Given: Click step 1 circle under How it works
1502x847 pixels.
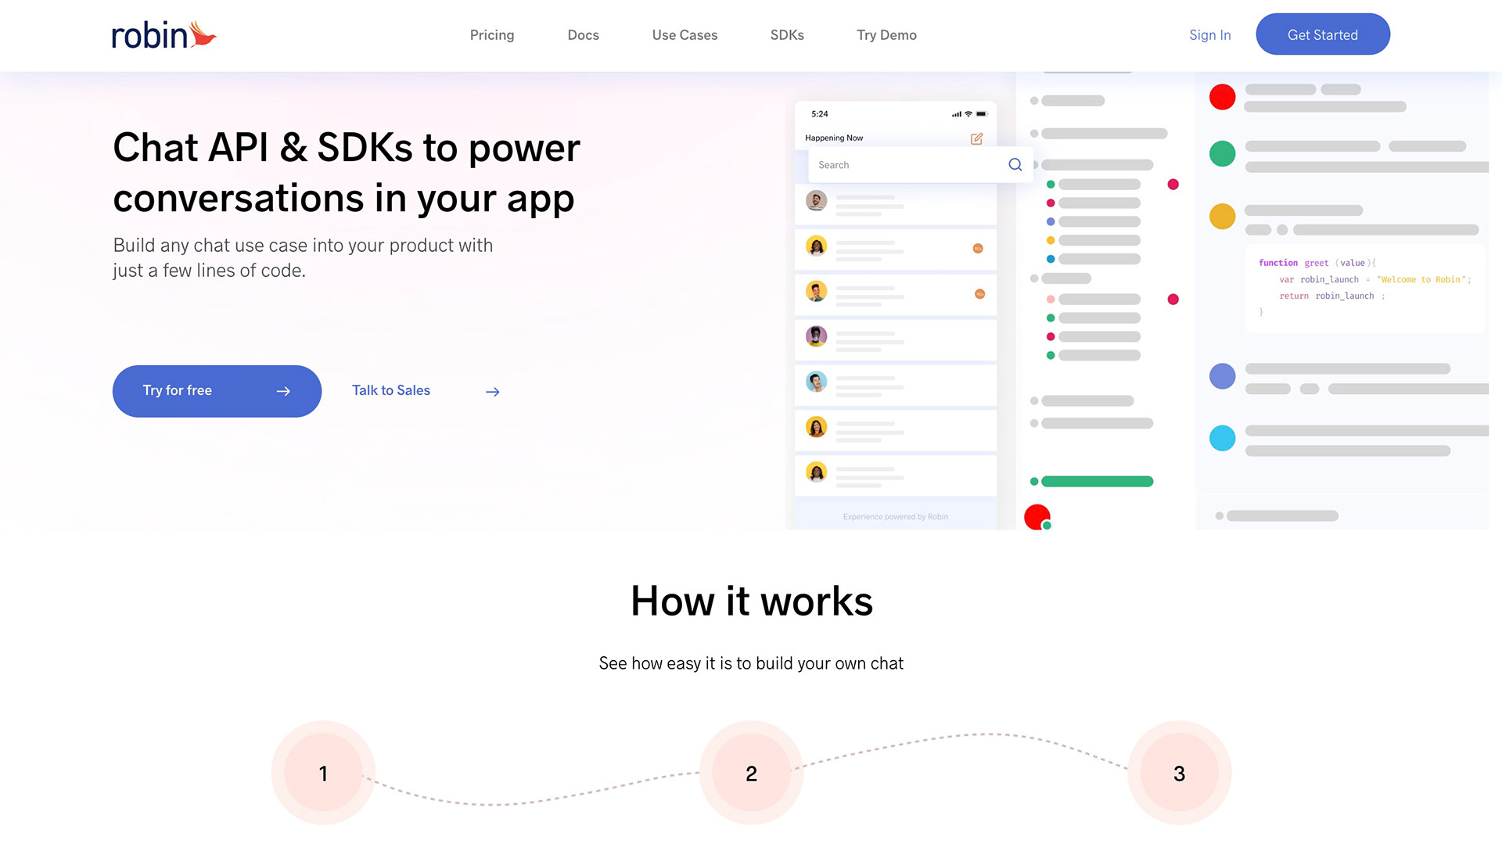Looking at the screenshot, I should coord(323,773).
